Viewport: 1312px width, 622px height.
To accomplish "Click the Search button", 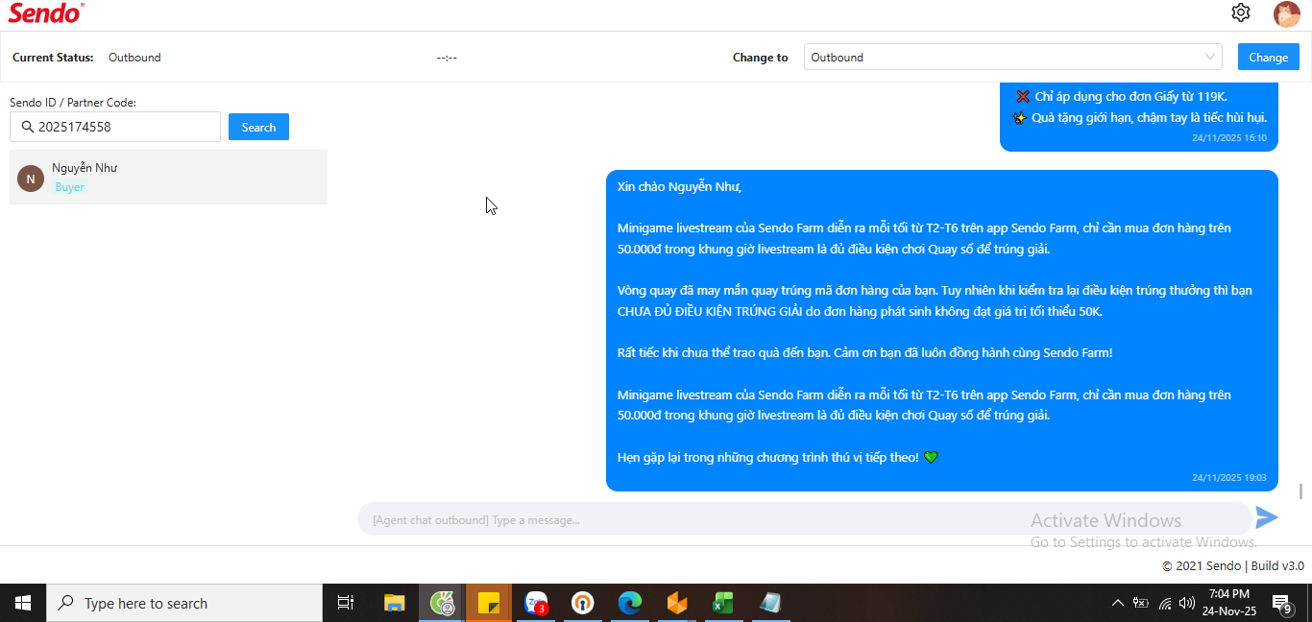I will 258,127.
